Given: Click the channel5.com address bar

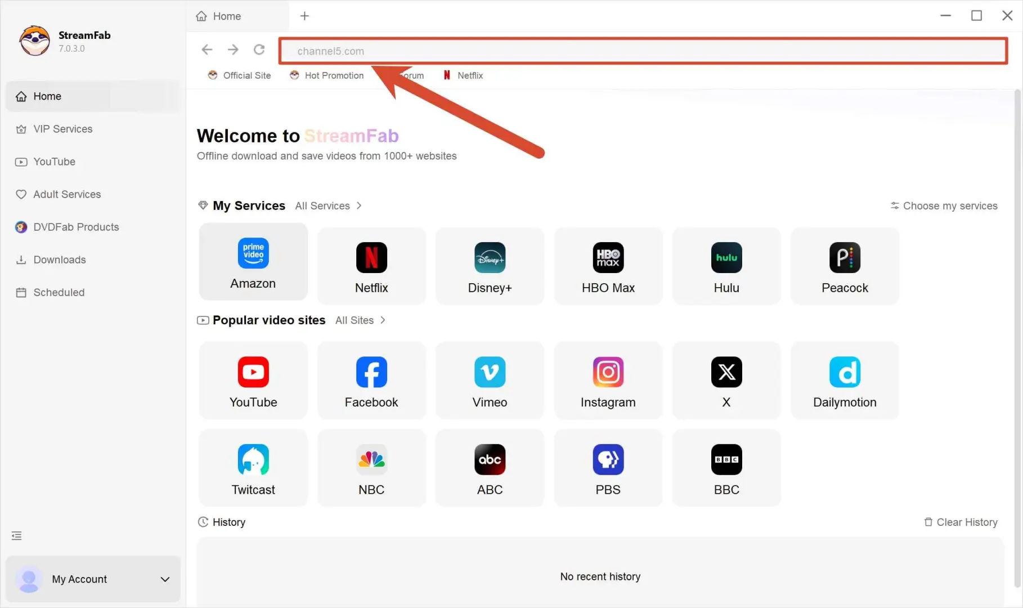Looking at the screenshot, I should coord(643,51).
